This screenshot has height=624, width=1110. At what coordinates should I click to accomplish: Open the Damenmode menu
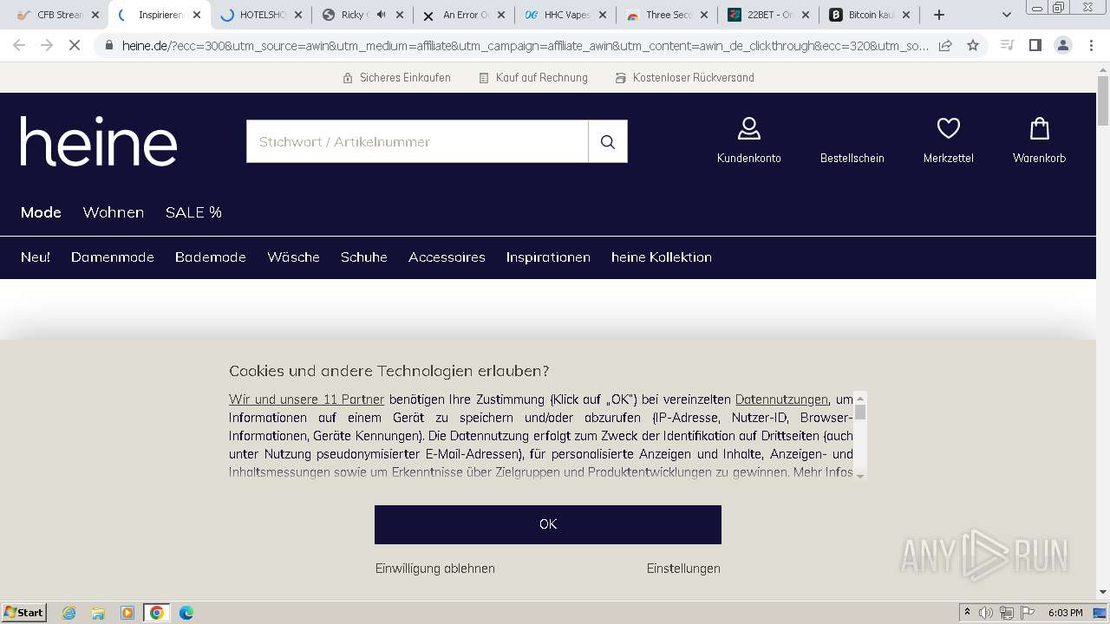pos(113,257)
